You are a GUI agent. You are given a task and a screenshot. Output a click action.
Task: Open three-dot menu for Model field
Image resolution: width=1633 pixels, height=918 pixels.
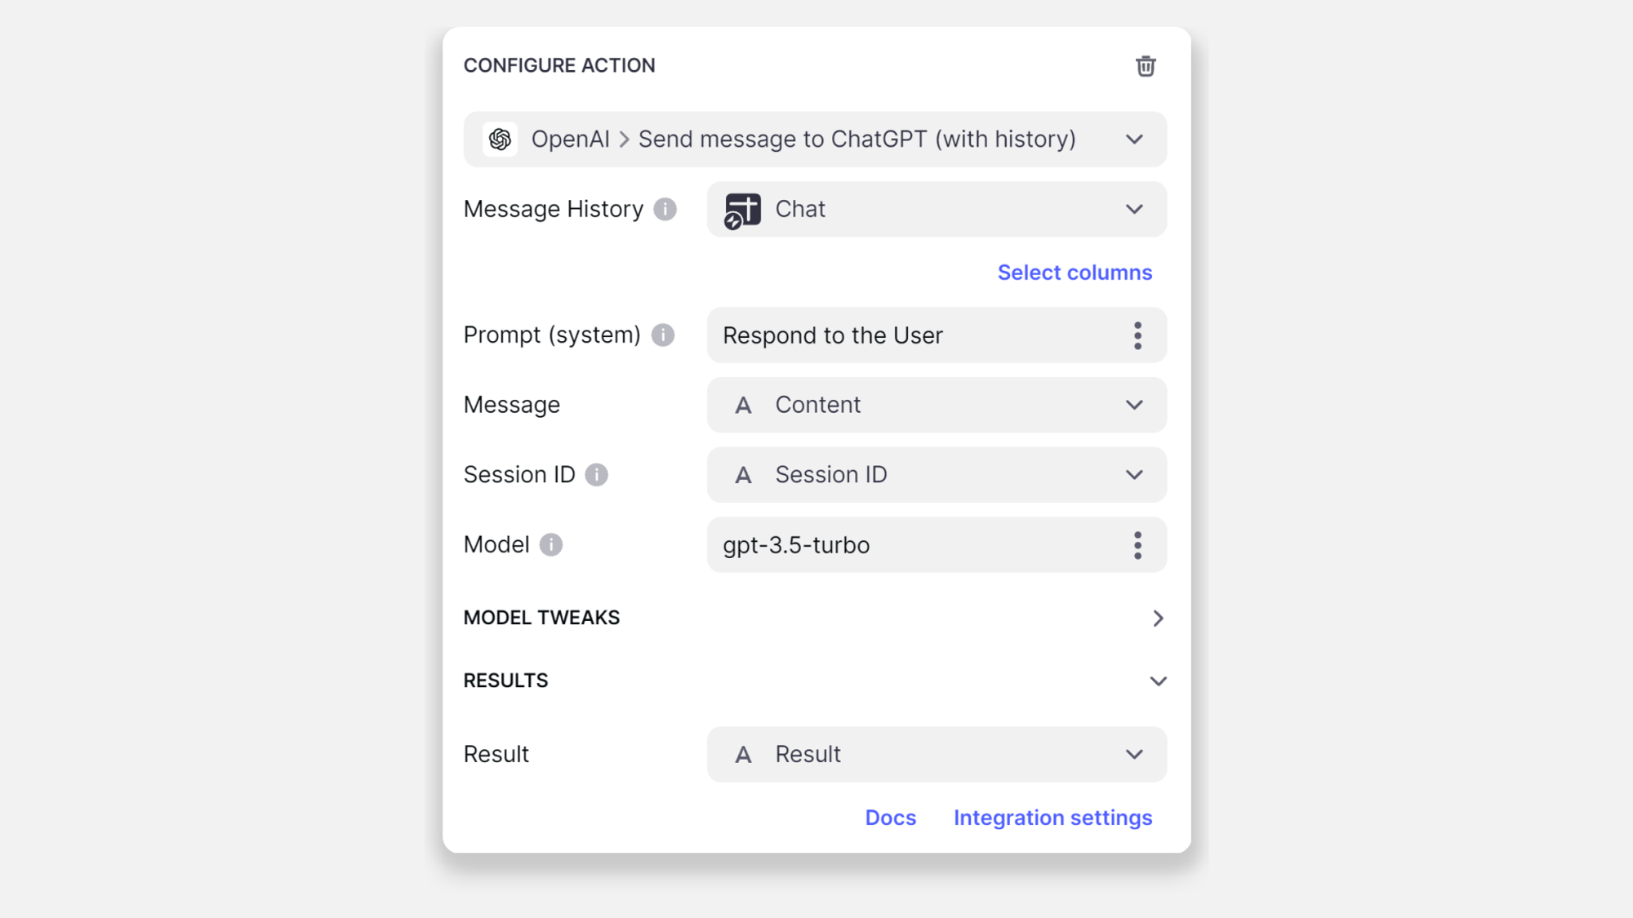pos(1137,545)
